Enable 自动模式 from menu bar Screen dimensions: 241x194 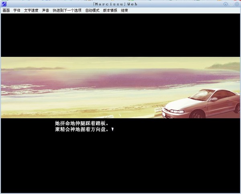click(92, 10)
